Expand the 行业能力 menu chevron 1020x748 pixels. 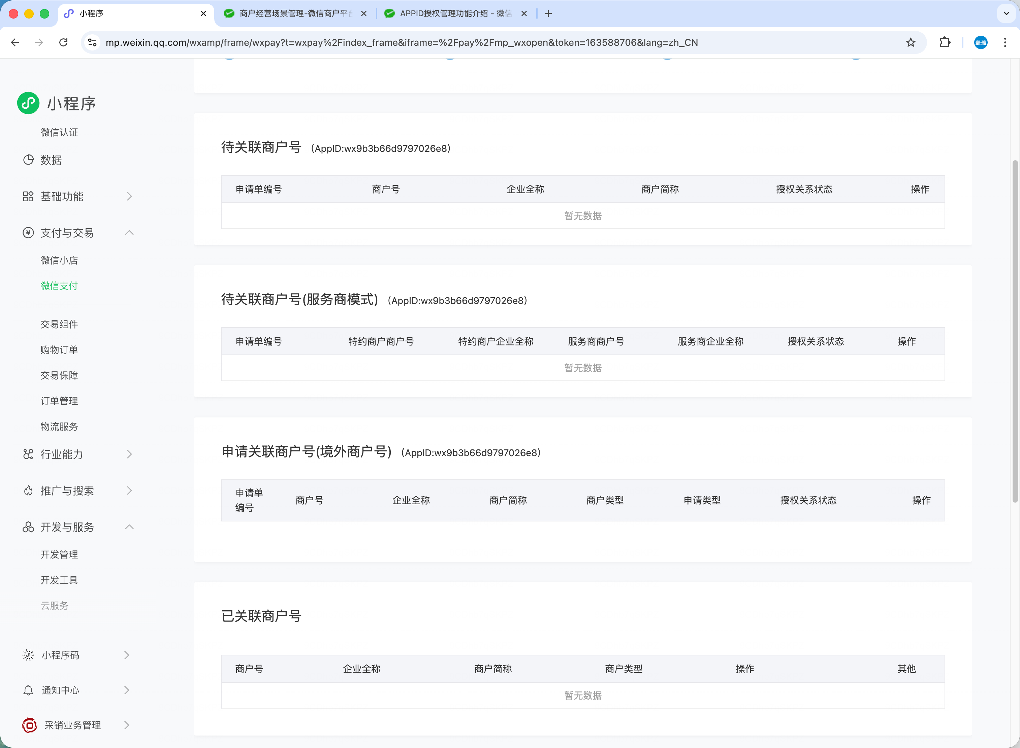tap(129, 454)
